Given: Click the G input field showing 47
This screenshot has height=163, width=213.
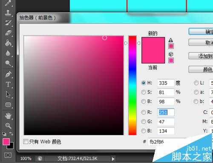Looking at the screenshot, I should tap(166, 122).
